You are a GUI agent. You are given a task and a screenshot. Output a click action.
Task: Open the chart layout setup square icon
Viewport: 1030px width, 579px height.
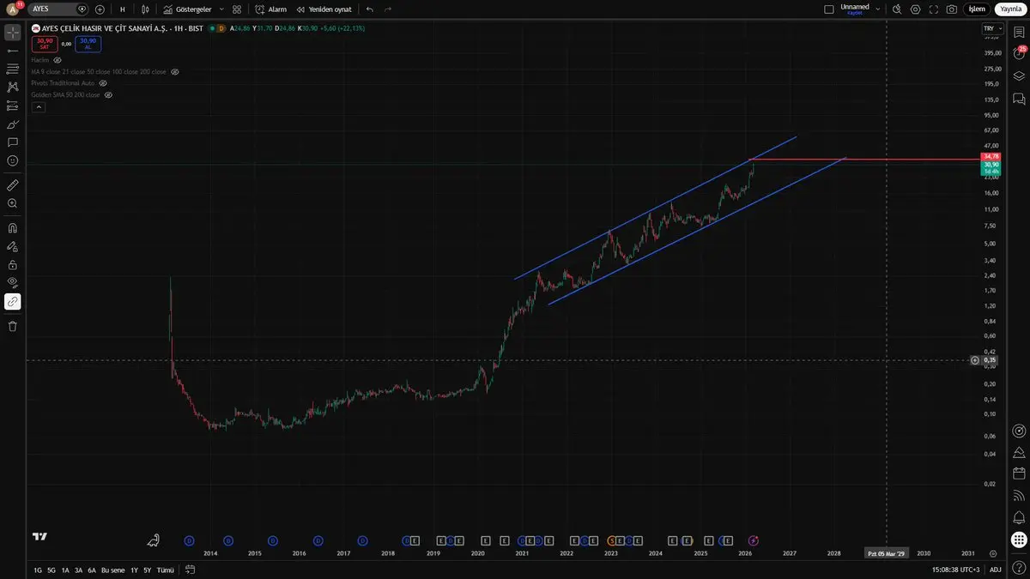pos(828,9)
